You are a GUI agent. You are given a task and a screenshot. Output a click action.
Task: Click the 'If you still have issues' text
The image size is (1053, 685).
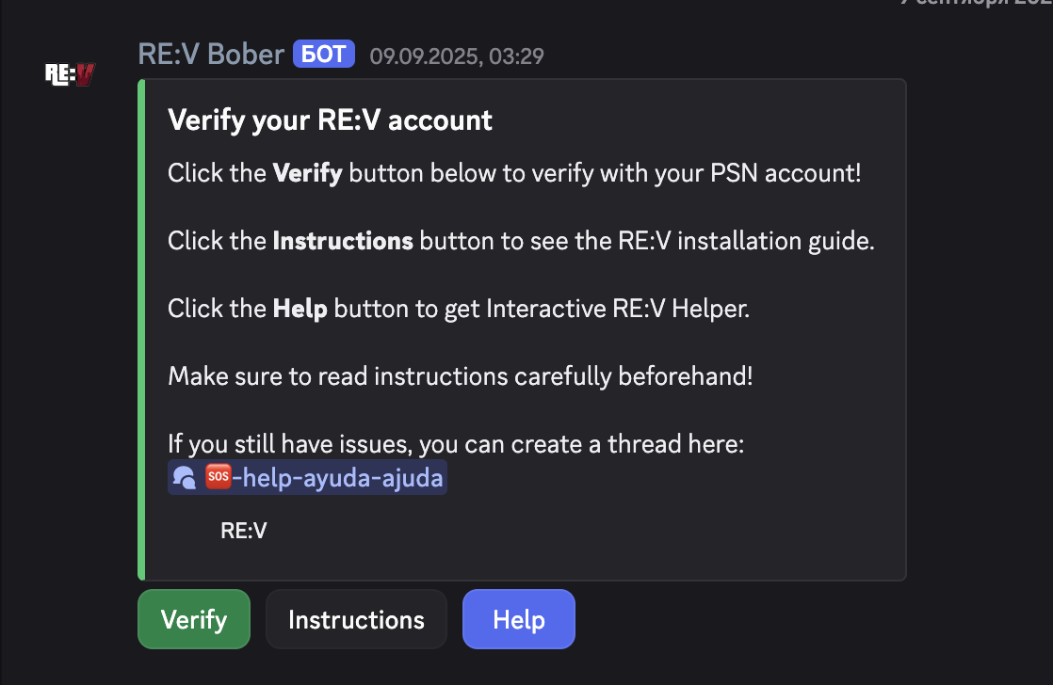point(456,444)
